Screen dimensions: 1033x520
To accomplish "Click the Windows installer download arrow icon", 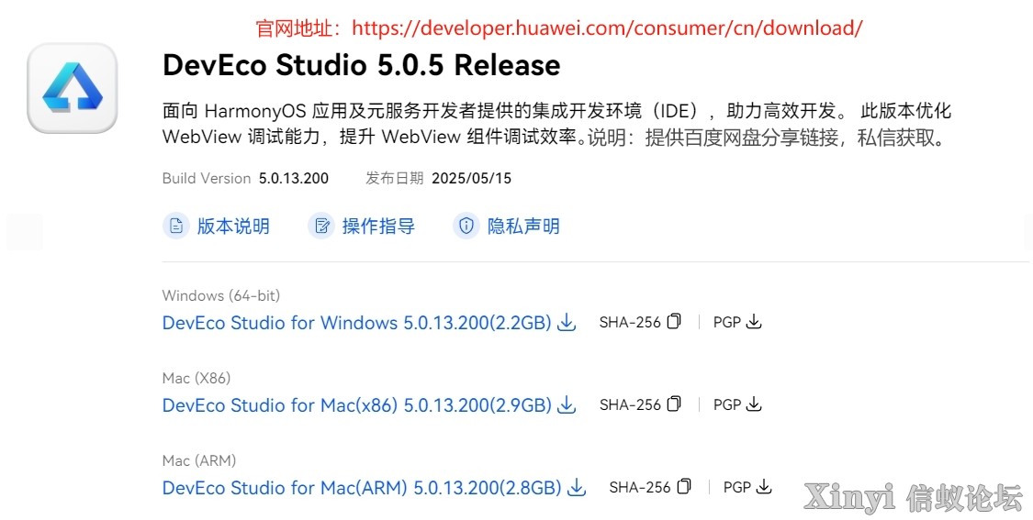I will tap(567, 323).
